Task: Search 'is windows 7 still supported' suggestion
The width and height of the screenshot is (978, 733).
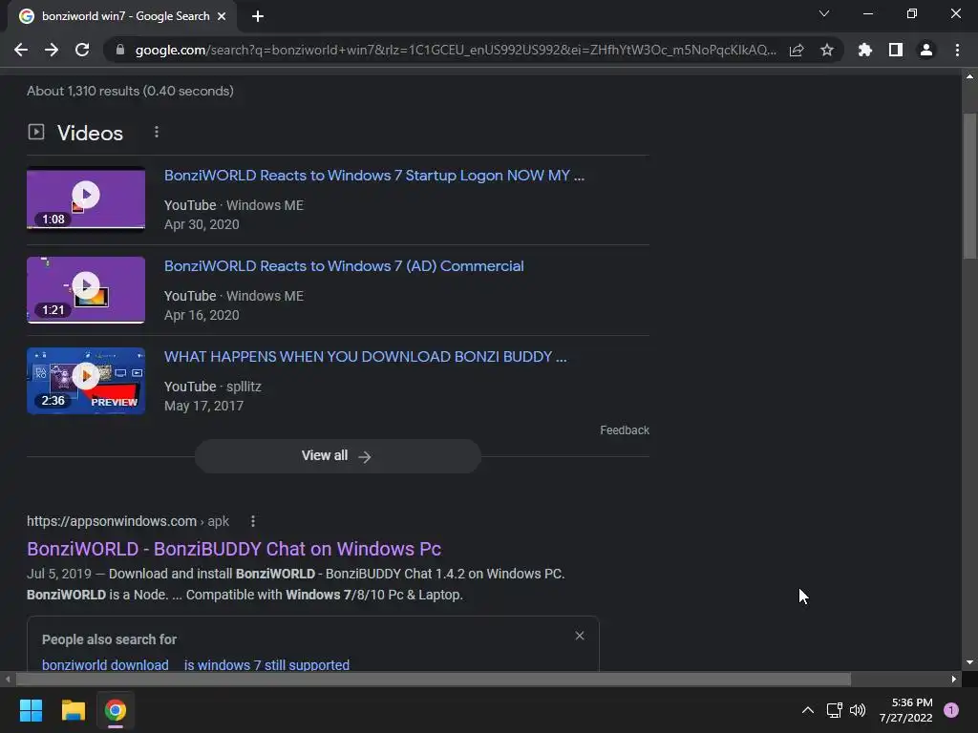Action: [x=266, y=665]
